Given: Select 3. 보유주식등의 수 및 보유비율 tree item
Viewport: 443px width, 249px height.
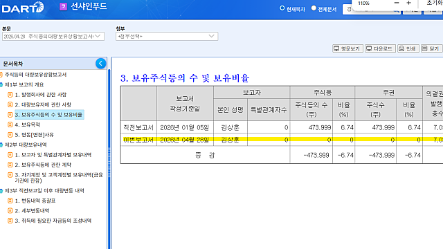Looking at the screenshot, I should click(x=48, y=115).
